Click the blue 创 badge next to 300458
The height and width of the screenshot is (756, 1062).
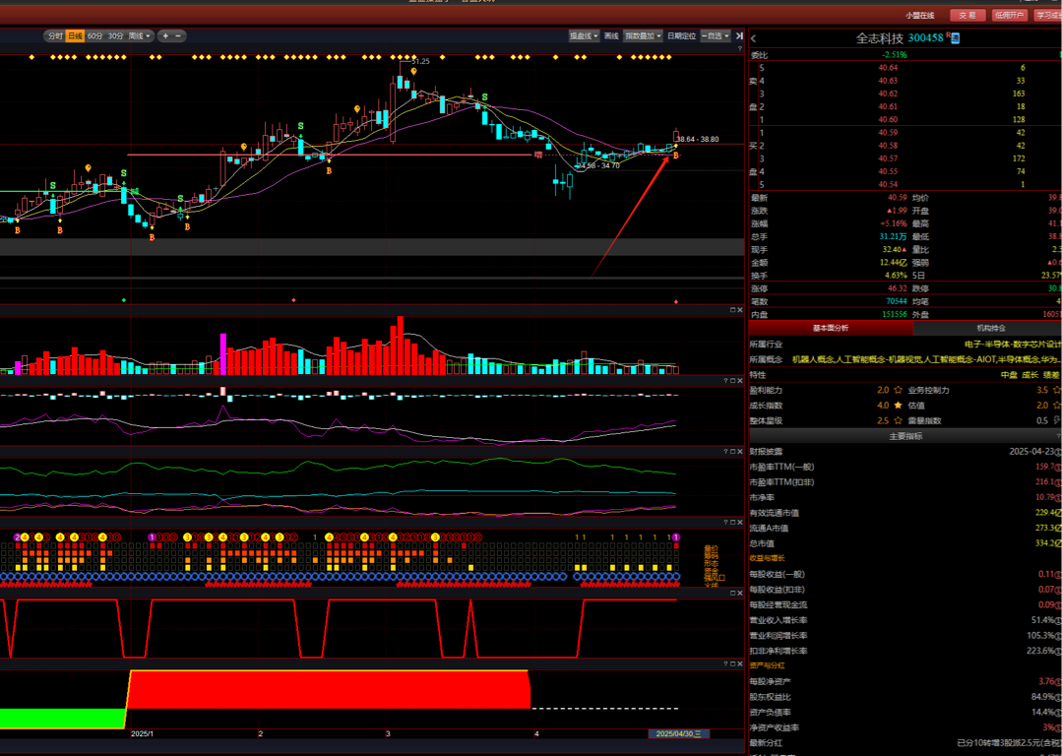pyautogui.click(x=955, y=38)
